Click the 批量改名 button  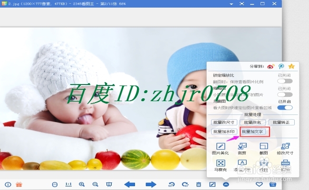pos(252,122)
